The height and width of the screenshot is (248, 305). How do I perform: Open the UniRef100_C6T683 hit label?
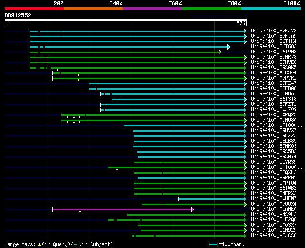(274, 47)
